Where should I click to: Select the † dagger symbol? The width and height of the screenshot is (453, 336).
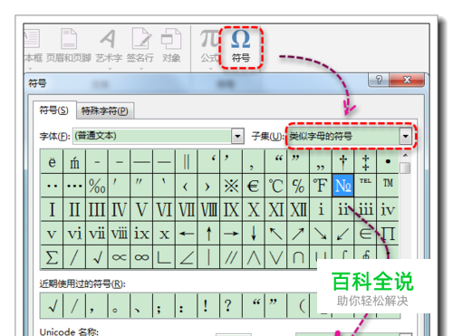[x=343, y=161]
